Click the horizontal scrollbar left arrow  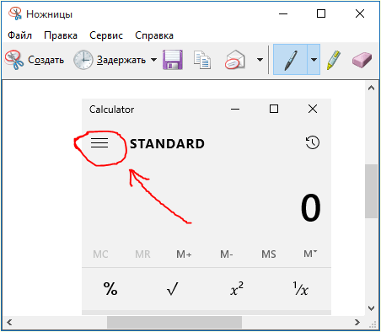(x=9, y=322)
